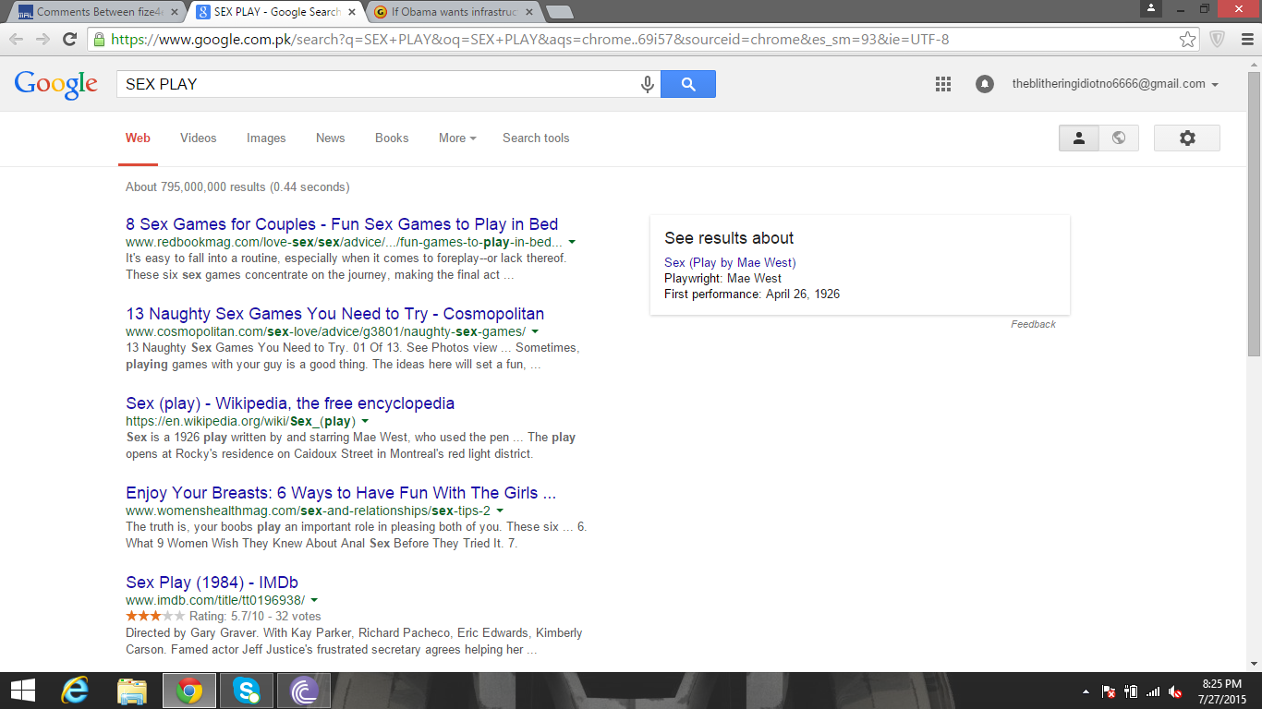
Task: Click the page vertical scrollbar thumb
Action: (x=1254, y=215)
